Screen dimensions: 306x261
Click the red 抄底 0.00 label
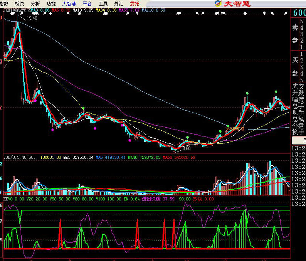point(203,199)
